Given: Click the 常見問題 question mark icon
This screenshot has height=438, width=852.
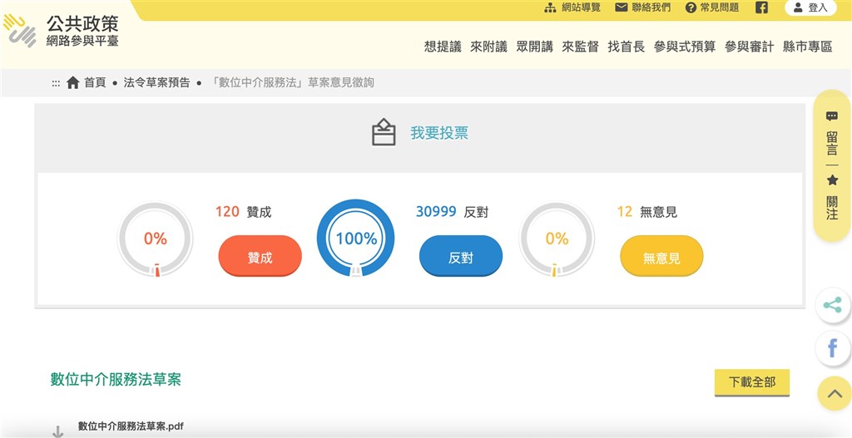Looking at the screenshot, I should (x=691, y=7).
